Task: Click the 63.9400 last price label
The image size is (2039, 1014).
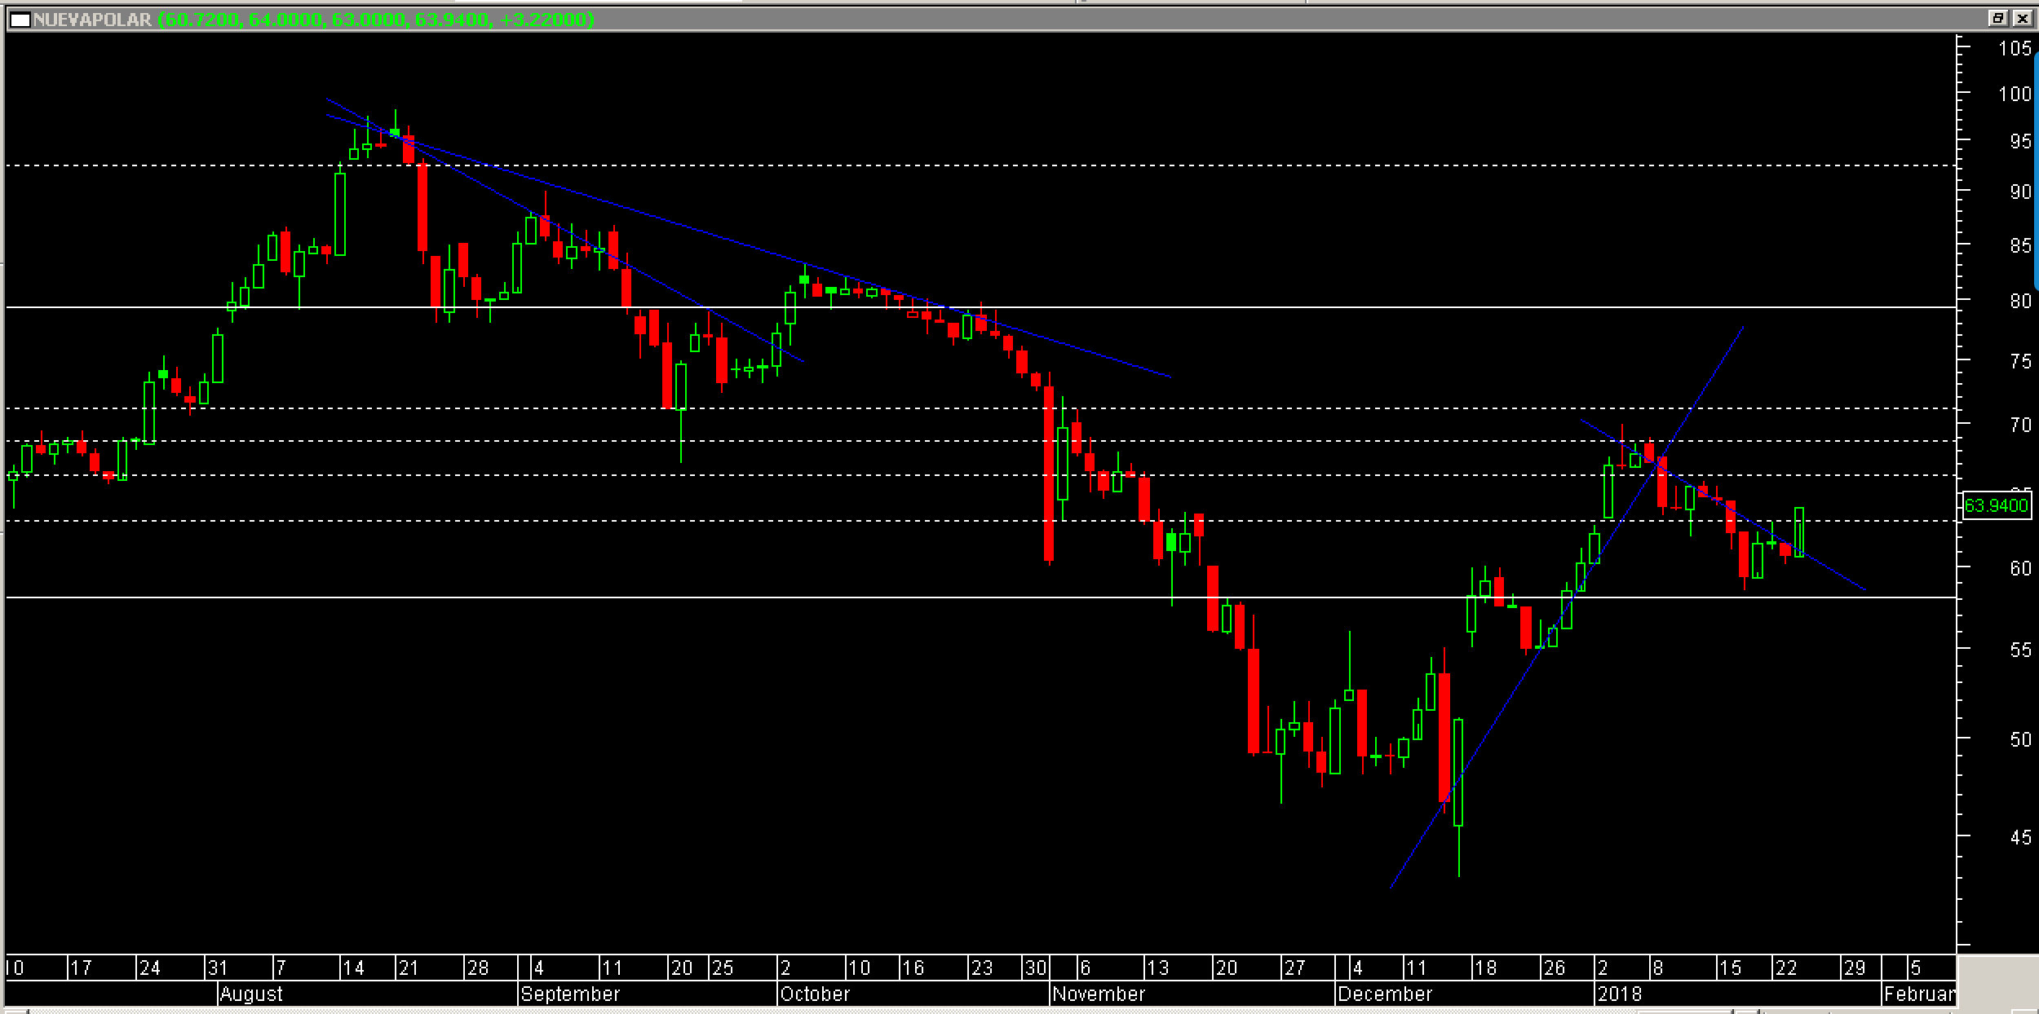Action: click(x=1995, y=505)
